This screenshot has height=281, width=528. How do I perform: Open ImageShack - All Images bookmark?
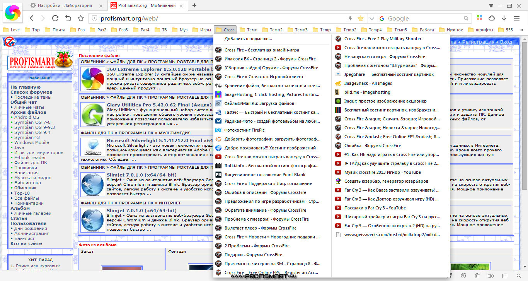(x=390, y=83)
